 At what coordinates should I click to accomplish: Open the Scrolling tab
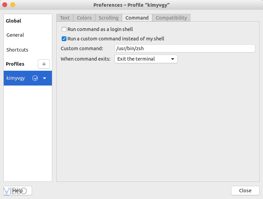tap(108, 18)
